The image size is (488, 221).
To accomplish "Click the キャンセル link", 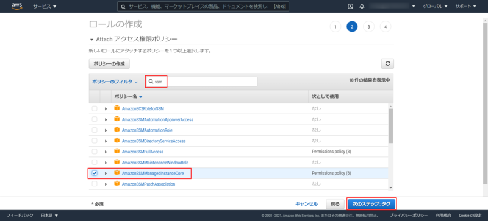I will pos(307,204).
